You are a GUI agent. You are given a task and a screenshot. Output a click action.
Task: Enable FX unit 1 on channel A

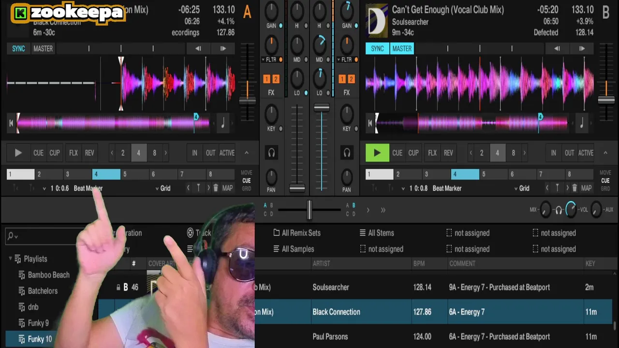click(266, 79)
